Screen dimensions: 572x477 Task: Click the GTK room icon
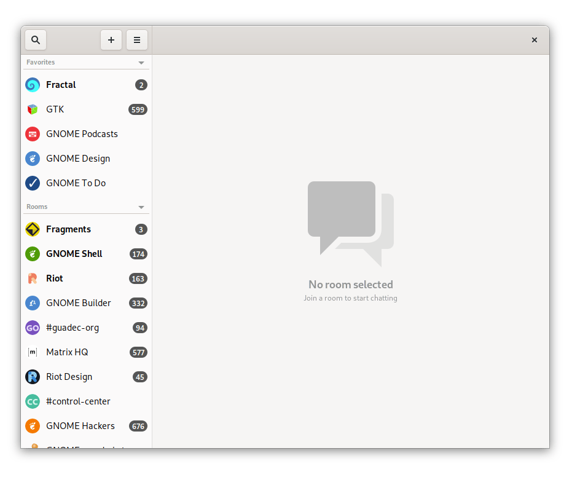tap(32, 109)
